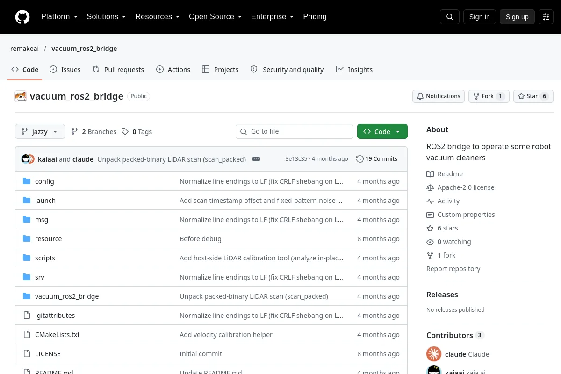
Task: View the 1 fork link in sidebar
Action: coord(441,255)
